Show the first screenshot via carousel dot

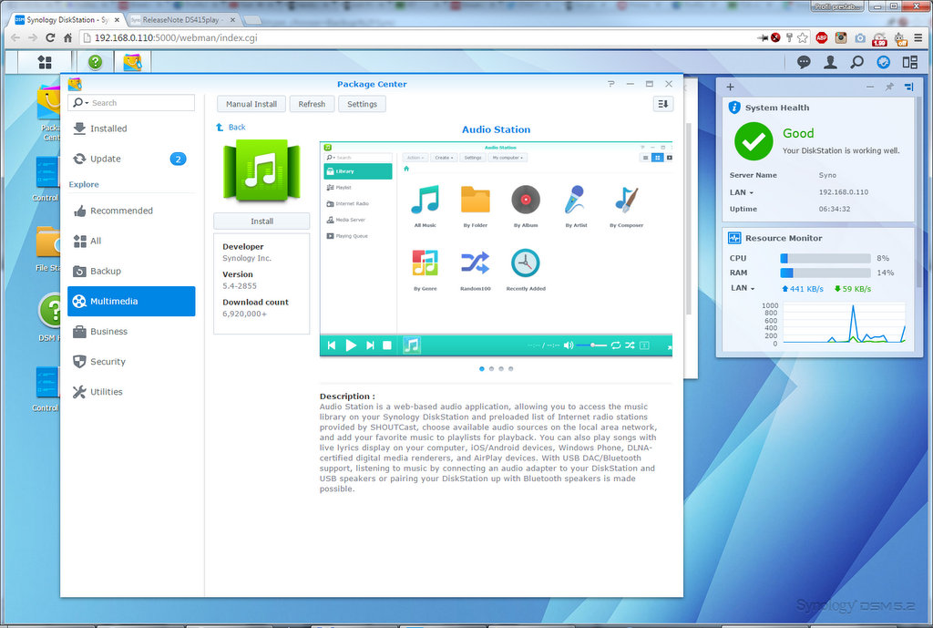[x=482, y=369]
